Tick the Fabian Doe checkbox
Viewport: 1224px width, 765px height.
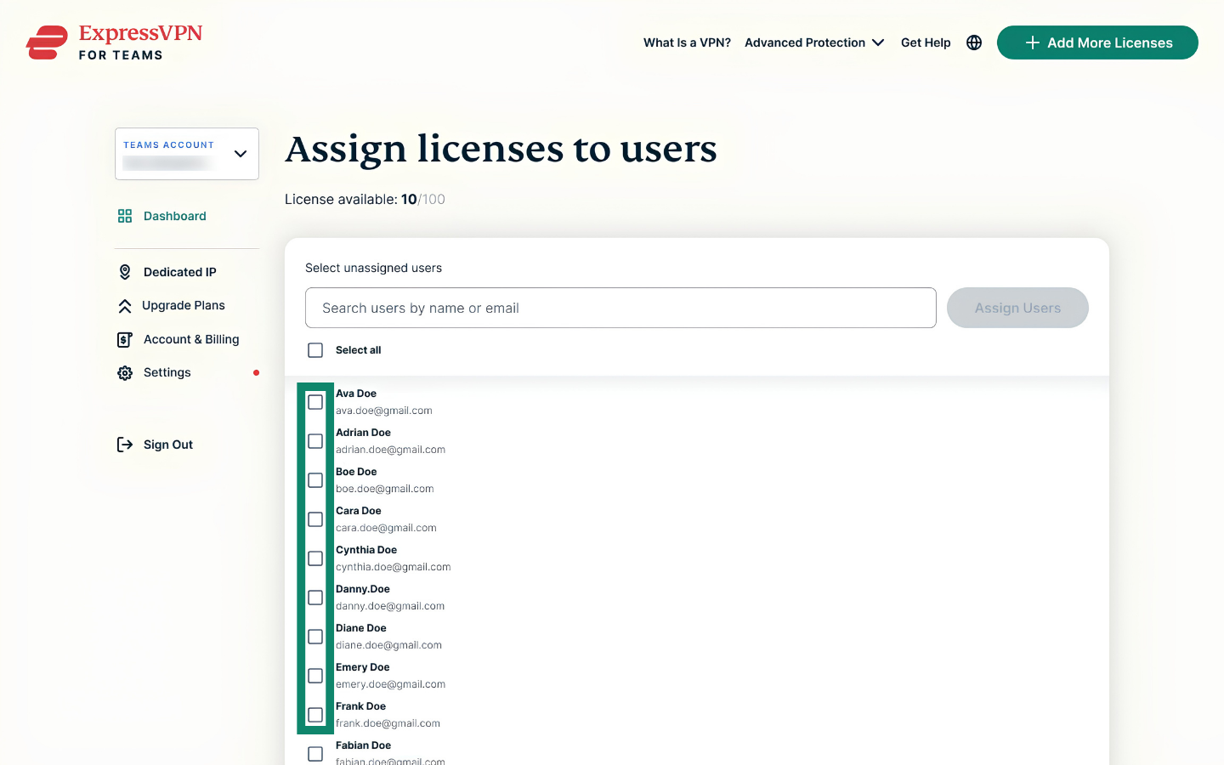click(315, 754)
